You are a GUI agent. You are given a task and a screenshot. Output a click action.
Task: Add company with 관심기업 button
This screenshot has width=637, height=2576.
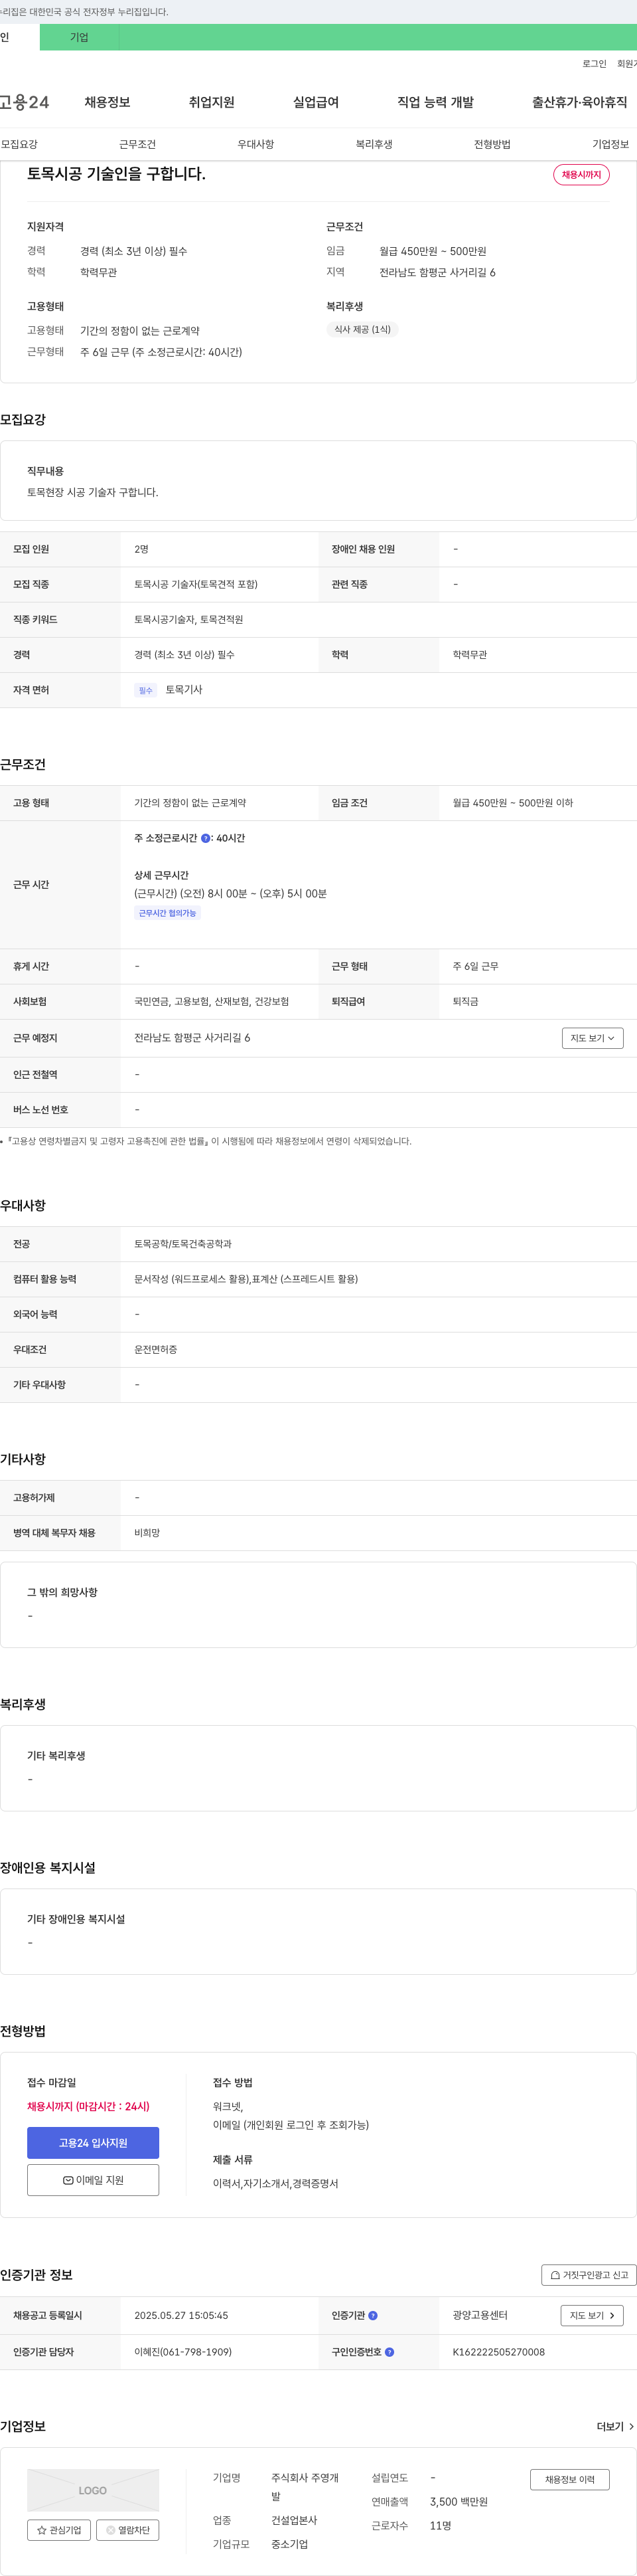(59, 2530)
